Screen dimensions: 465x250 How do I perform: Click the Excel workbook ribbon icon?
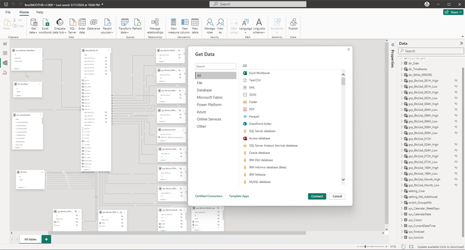(x=45, y=26)
